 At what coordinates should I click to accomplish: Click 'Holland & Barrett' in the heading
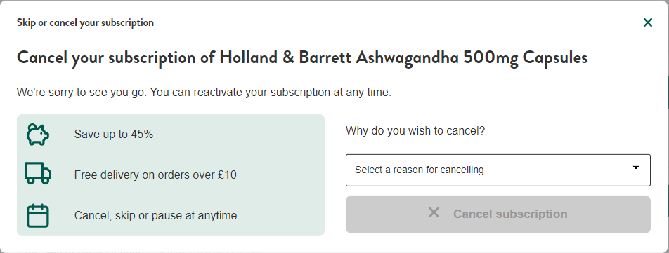click(285, 57)
